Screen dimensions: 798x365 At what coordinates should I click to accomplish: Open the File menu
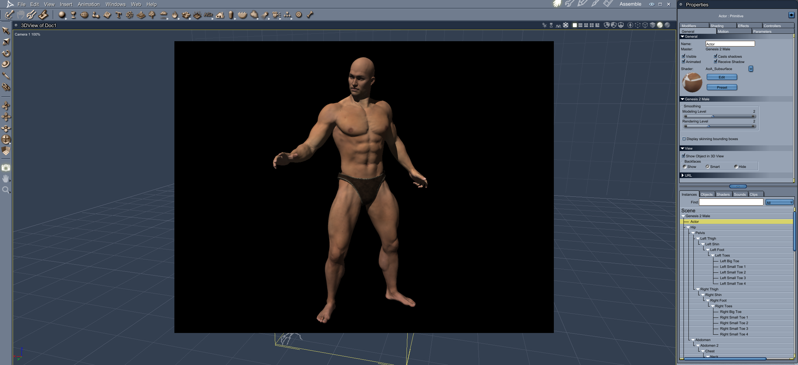(21, 4)
